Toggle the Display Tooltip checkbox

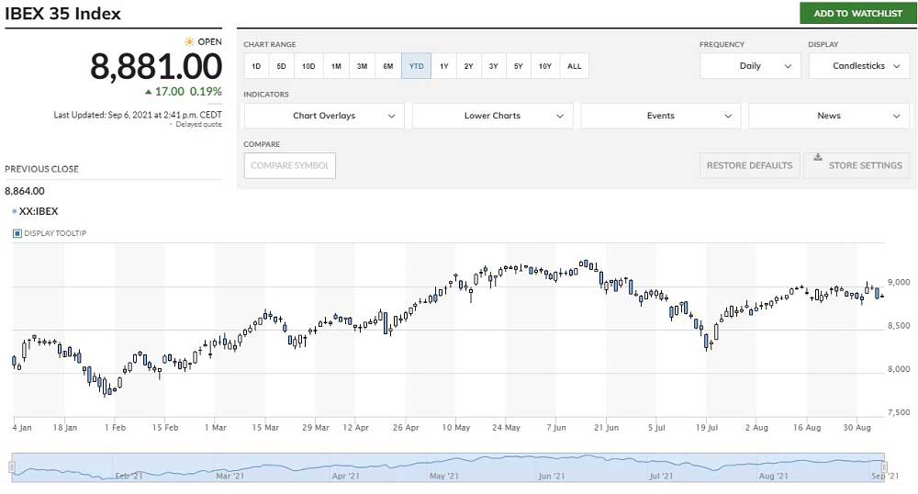[17, 233]
